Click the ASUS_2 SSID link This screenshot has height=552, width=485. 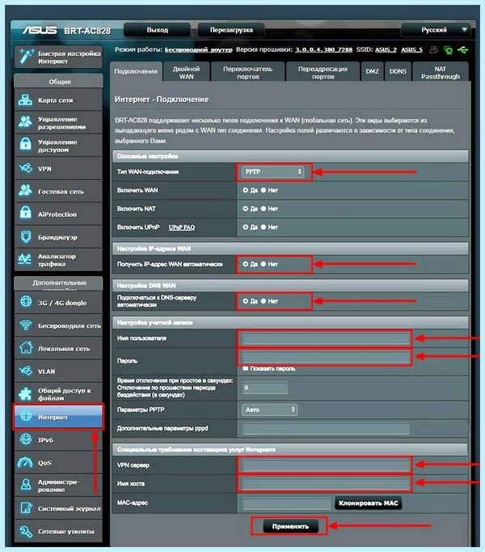(x=386, y=49)
